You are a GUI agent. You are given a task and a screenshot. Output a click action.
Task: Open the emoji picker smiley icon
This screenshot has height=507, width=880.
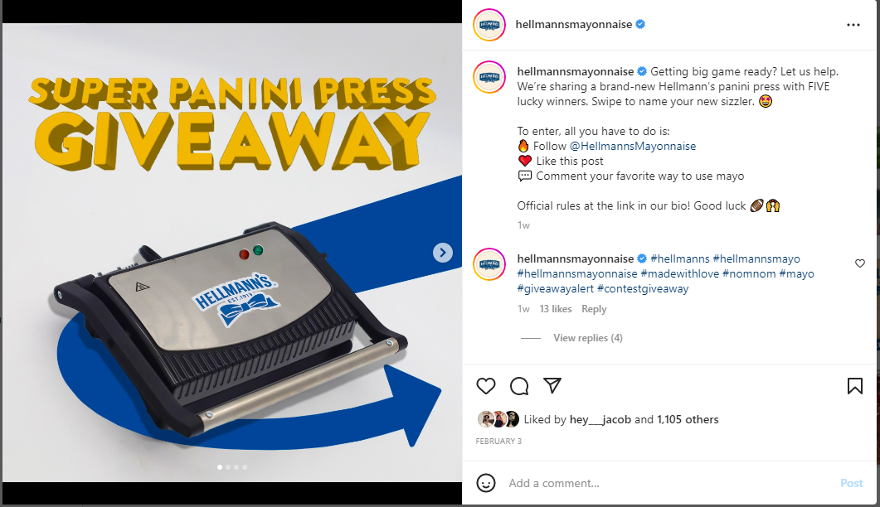(x=486, y=483)
